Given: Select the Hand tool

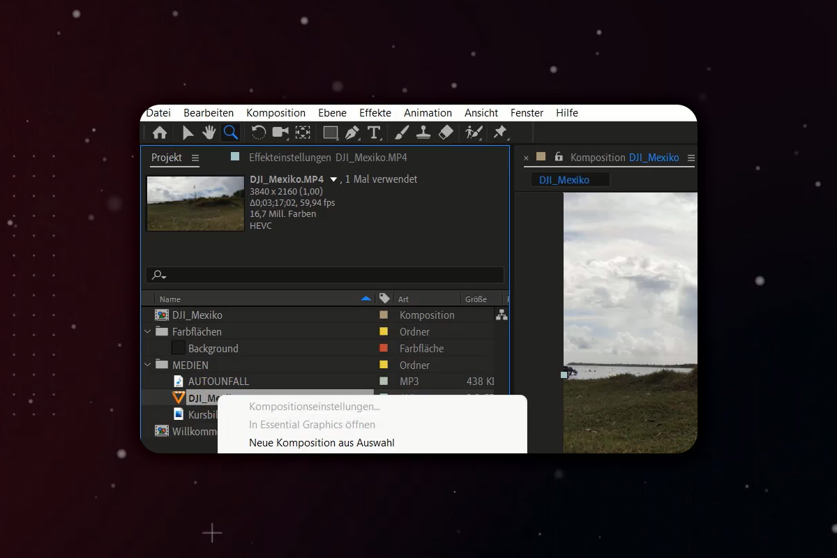Looking at the screenshot, I should 209,133.
